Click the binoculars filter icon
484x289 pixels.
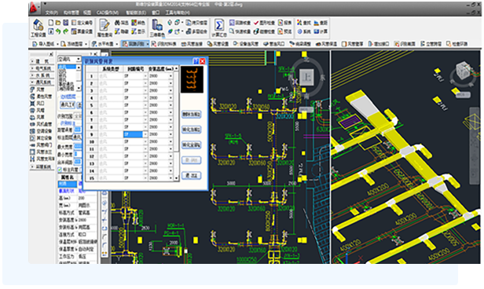[x=117, y=23]
